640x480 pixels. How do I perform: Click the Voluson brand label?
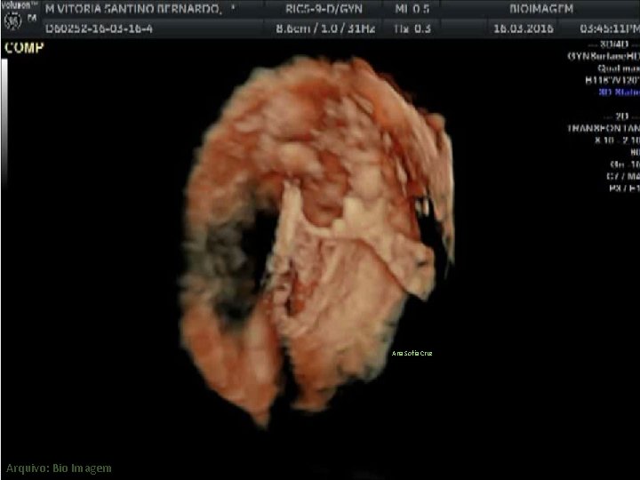(20, 5)
